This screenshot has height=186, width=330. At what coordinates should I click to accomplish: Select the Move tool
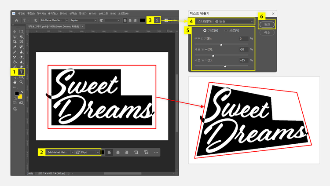click(x=15, y=32)
